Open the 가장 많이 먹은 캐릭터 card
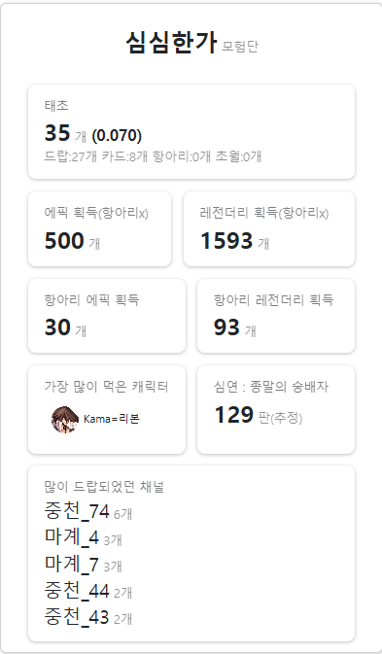This screenshot has width=382, height=654. 107,409
